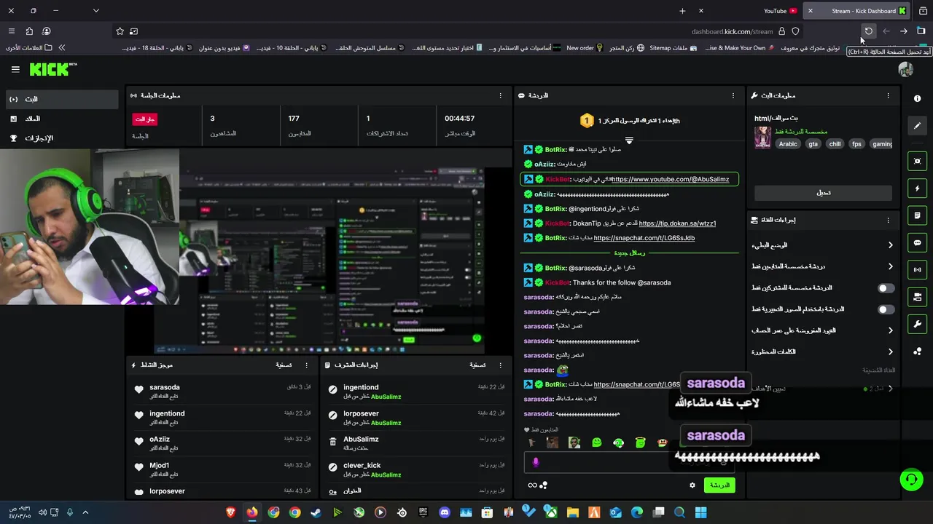The image size is (933, 524).
Task: Click the camera channel sidebar icon
Action: (918, 297)
